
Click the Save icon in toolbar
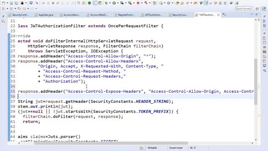click(11, 3)
